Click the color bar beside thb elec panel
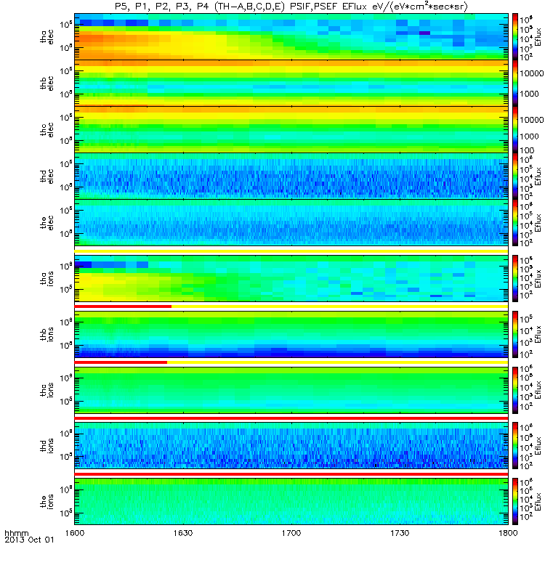 (x=515, y=83)
